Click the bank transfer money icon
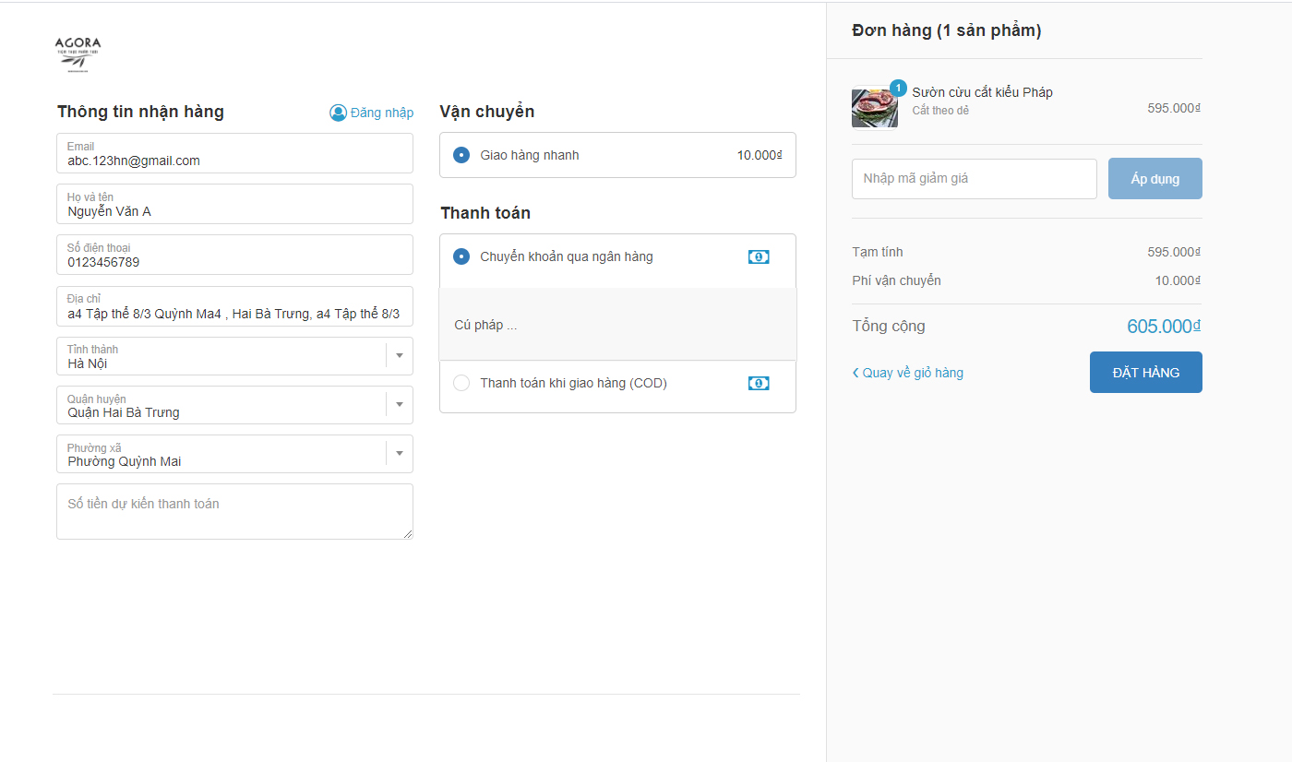Image resolution: width=1292 pixels, height=762 pixels. pos(759,257)
